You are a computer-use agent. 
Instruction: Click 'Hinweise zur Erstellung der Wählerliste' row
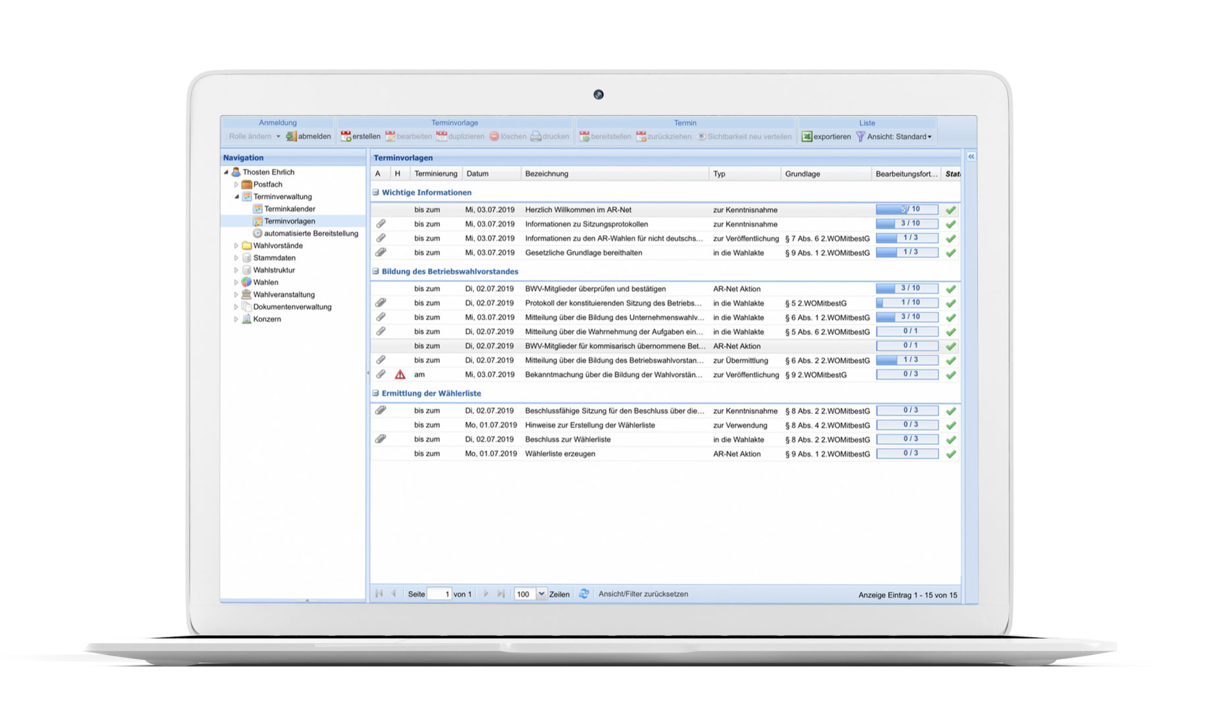[x=665, y=425]
